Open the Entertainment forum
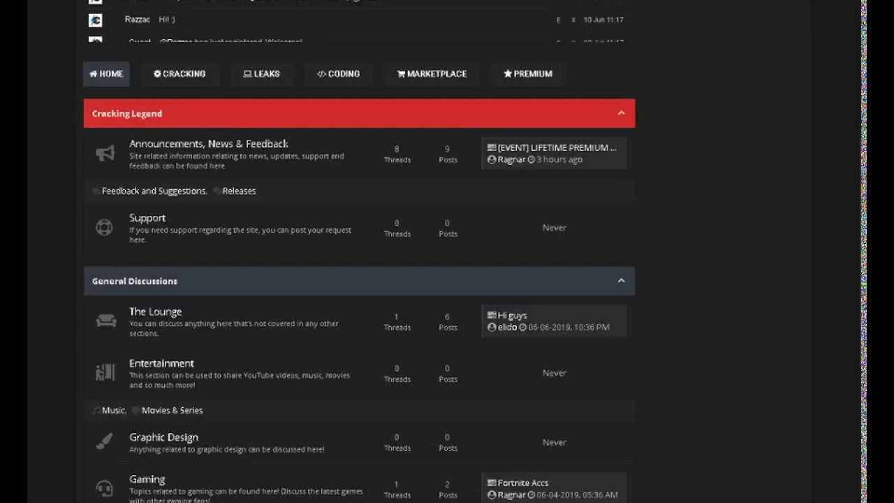The image size is (894, 503). (161, 363)
